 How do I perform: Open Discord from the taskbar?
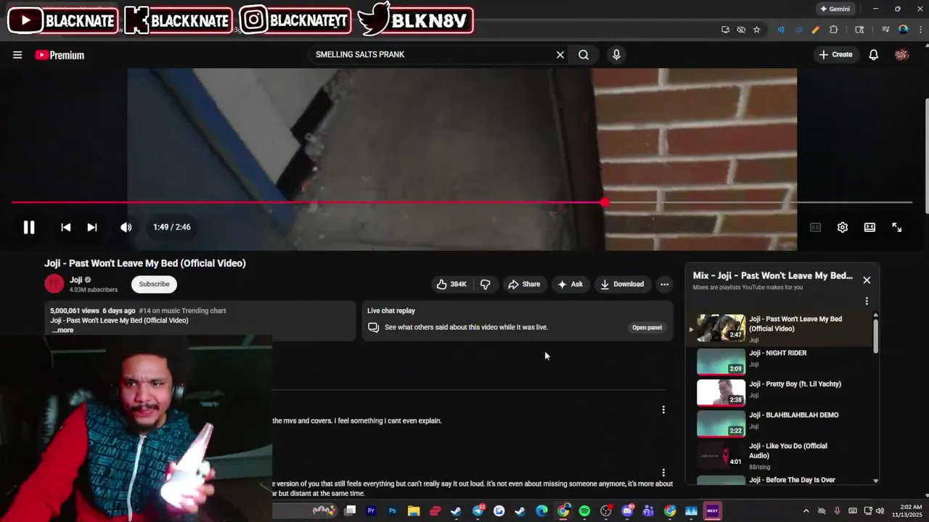tap(627, 511)
